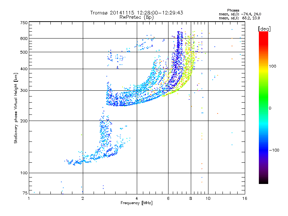Click the '300' y-axis tick label
This screenshot has height=216, width=288.
click(x=24, y=91)
